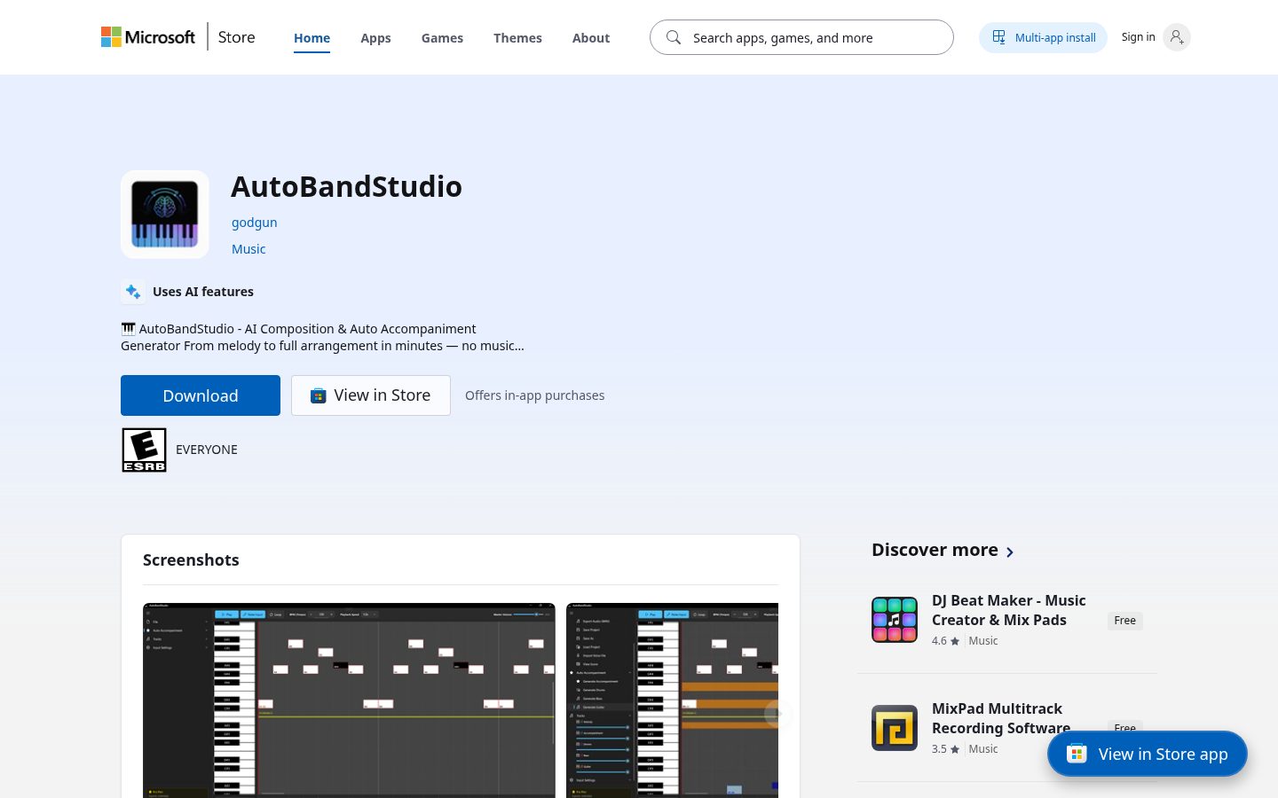Image resolution: width=1278 pixels, height=798 pixels.
Task: Click the Microsoft logo
Action: pos(148,37)
